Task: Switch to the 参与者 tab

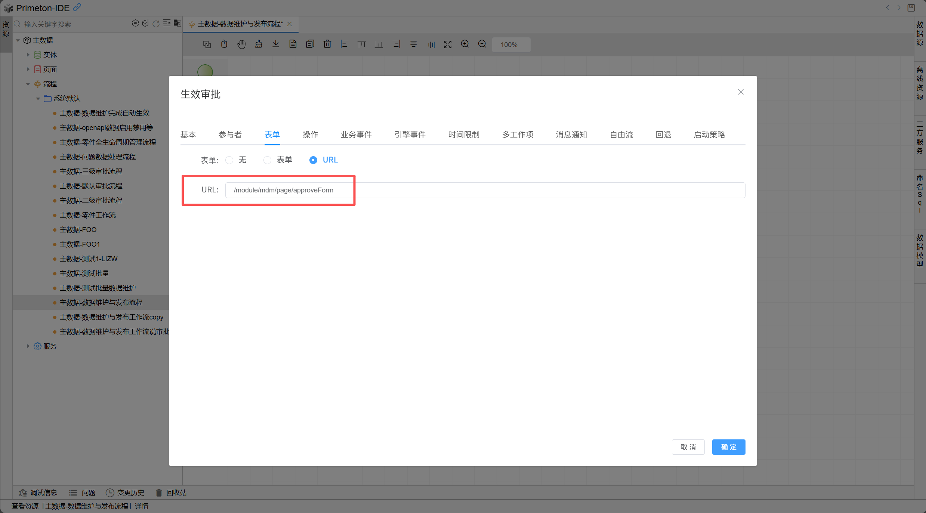Action: [x=230, y=135]
